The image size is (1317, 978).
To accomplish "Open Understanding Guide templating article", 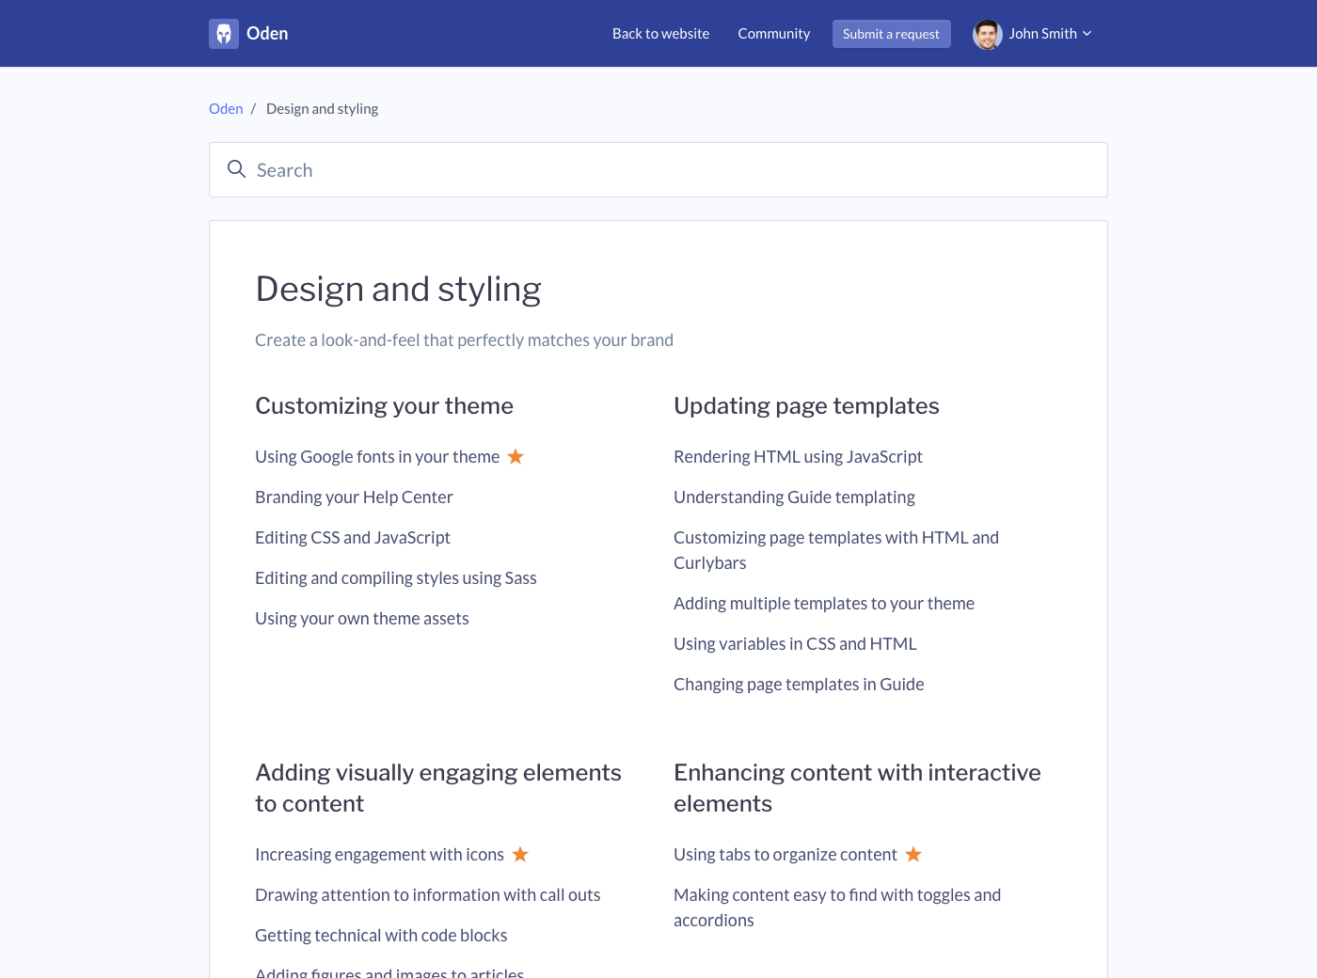I will 794,497.
